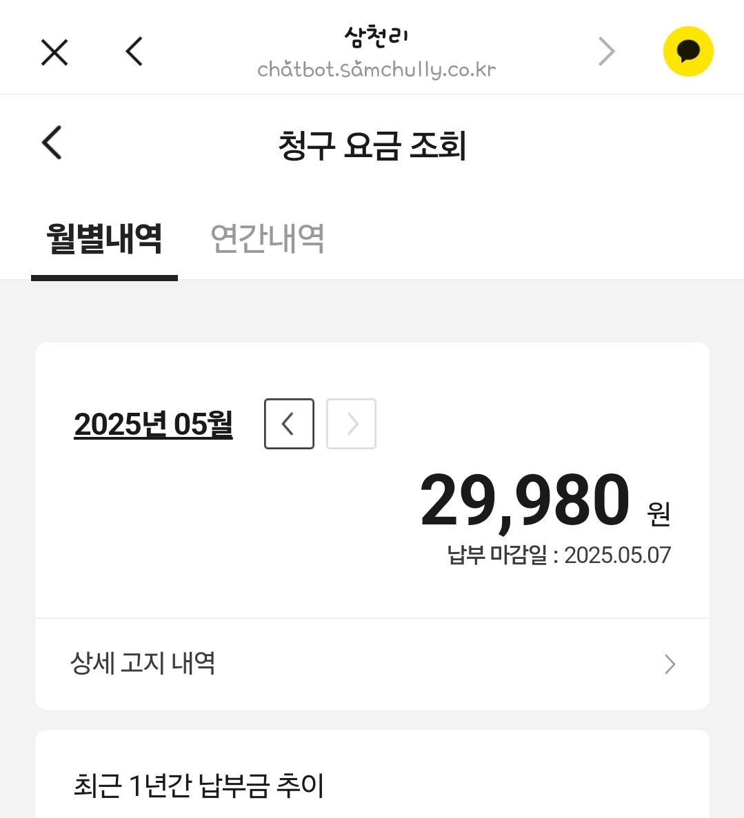Go to the next billing month
Viewport: 744px width, 818px height.
[x=351, y=424]
